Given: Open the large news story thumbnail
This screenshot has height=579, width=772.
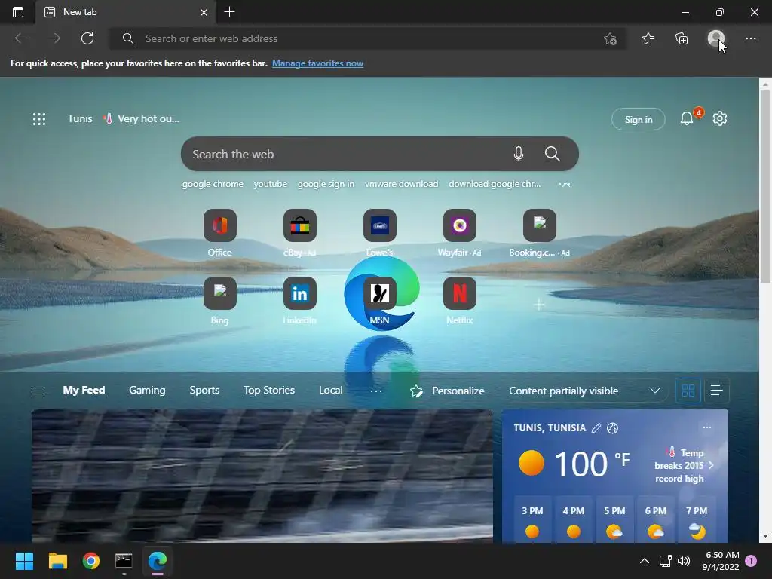Looking at the screenshot, I should pyautogui.click(x=262, y=476).
